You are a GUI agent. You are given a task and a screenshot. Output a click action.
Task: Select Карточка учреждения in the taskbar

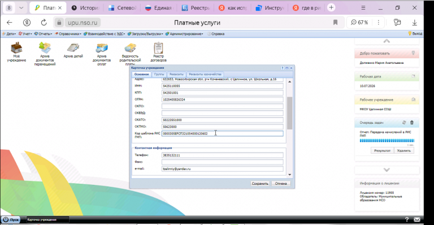click(47, 220)
